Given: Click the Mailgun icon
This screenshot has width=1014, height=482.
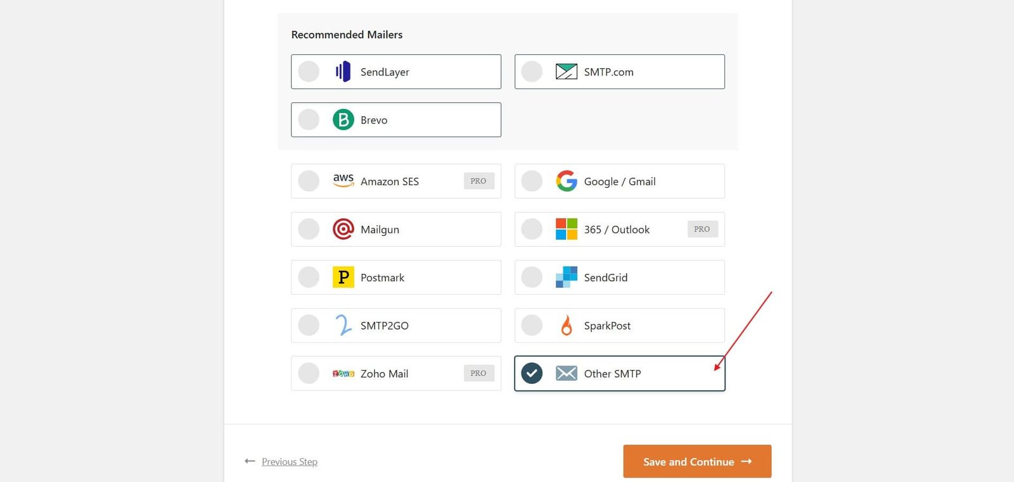Looking at the screenshot, I should pyautogui.click(x=343, y=229).
